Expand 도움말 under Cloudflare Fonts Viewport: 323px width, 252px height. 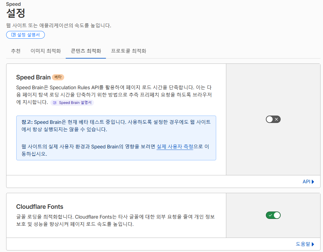pos(305,244)
